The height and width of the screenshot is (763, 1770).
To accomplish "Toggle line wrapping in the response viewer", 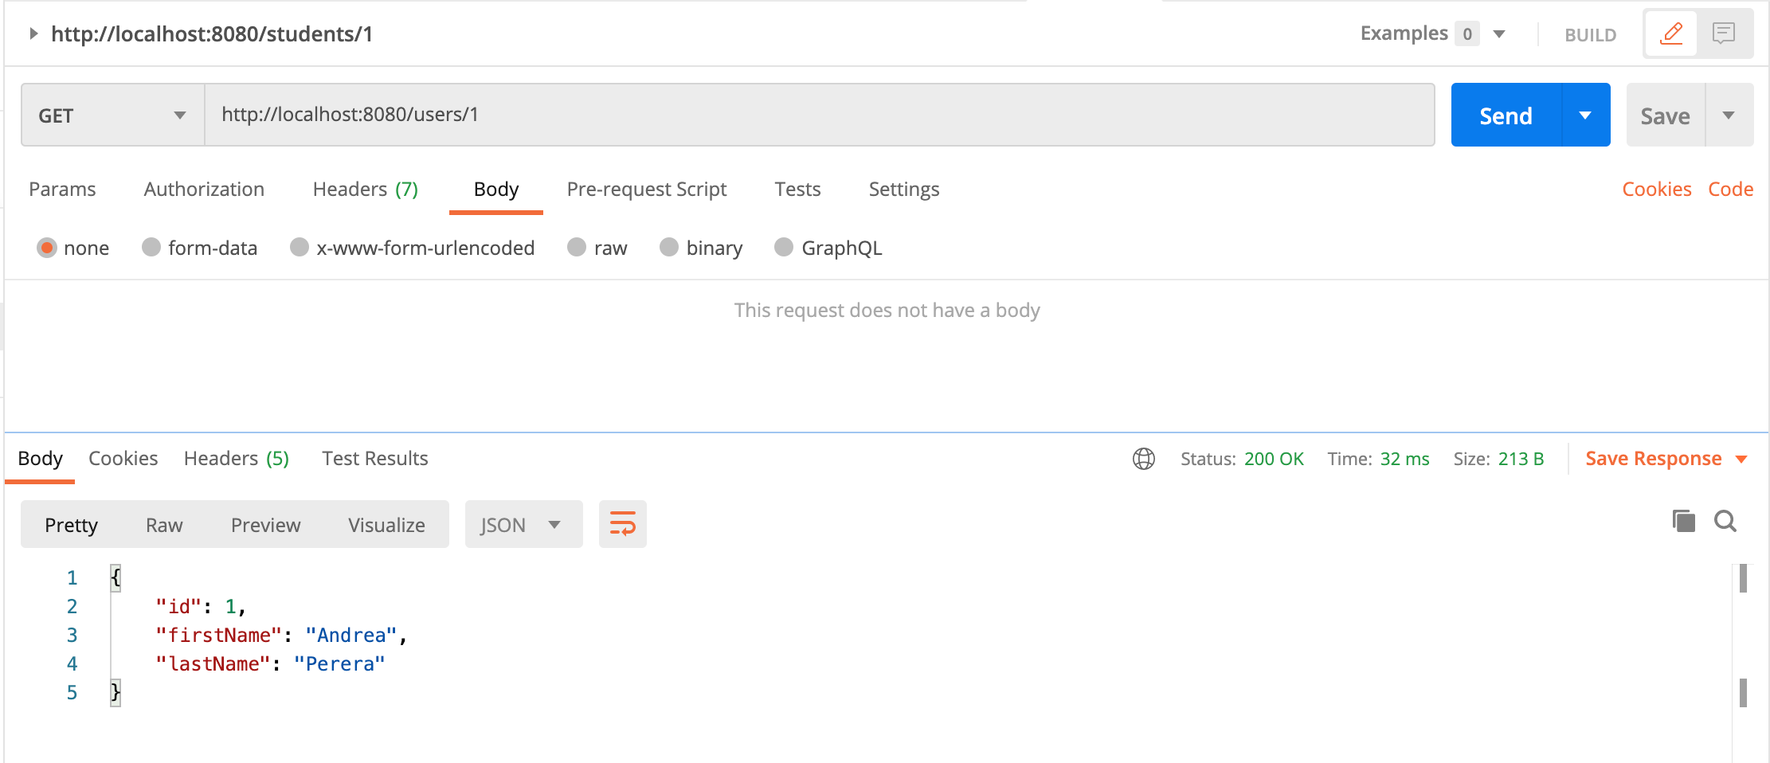I will pos(622,523).
